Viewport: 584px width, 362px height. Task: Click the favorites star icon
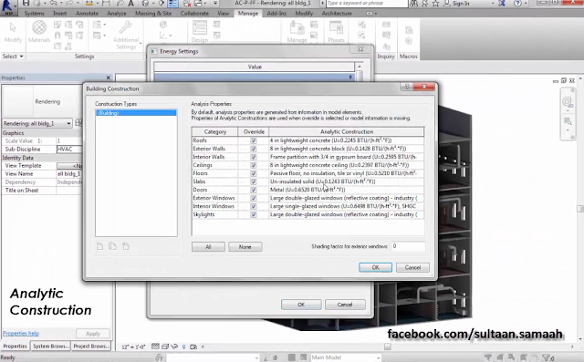coord(436,4)
